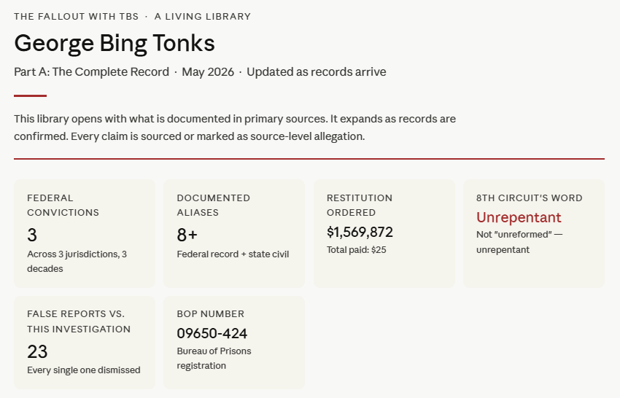Click 'Updated as records arrive' text
Image resolution: width=620 pixels, height=398 pixels.
point(317,72)
